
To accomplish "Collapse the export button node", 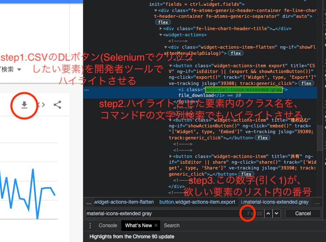I will [170, 66].
